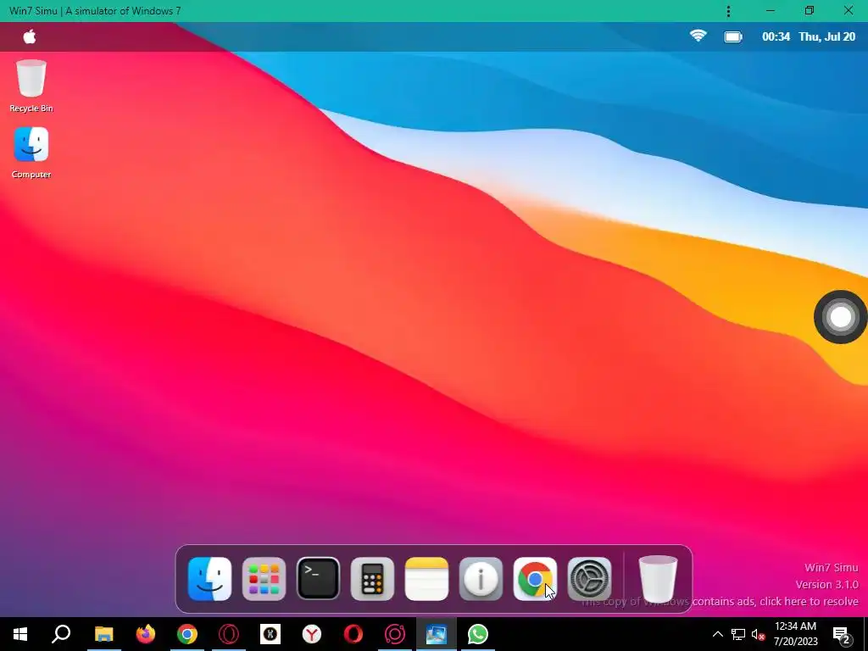Open the Windows notification center
868x651 pixels.
842,635
